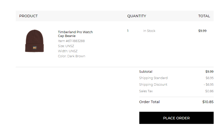
Task: Click the $9.99 product line total
Action: coord(202,31)
